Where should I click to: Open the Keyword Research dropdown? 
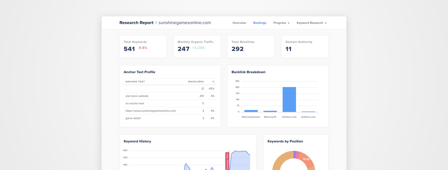click(311, 23)
